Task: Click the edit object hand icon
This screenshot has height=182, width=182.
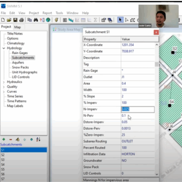Action: tap(17, 139)
